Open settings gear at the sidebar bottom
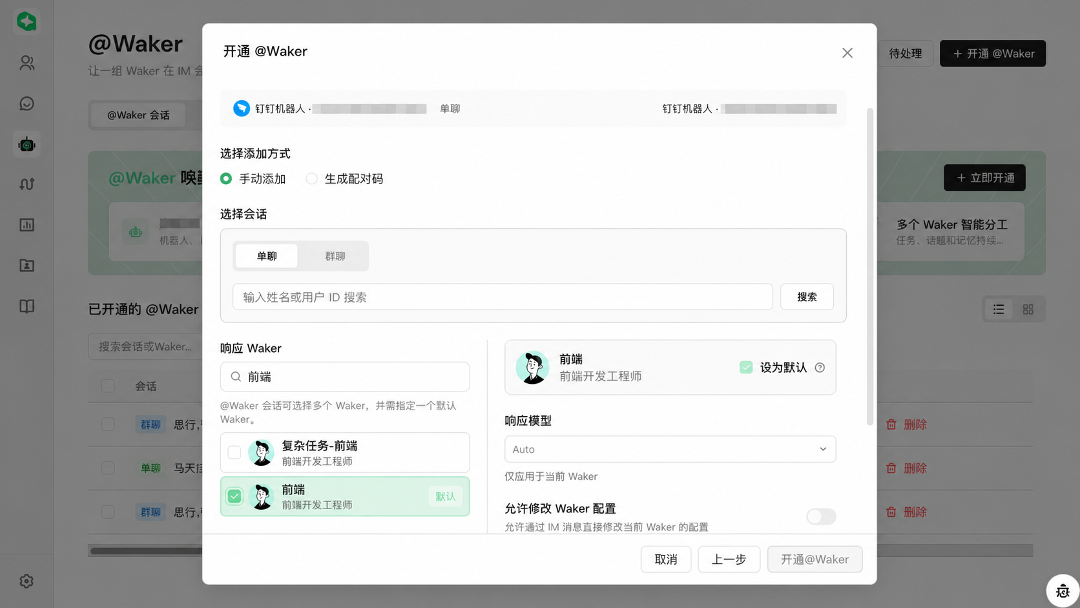This screenshot has height=608, width=1080. point(26,581)
